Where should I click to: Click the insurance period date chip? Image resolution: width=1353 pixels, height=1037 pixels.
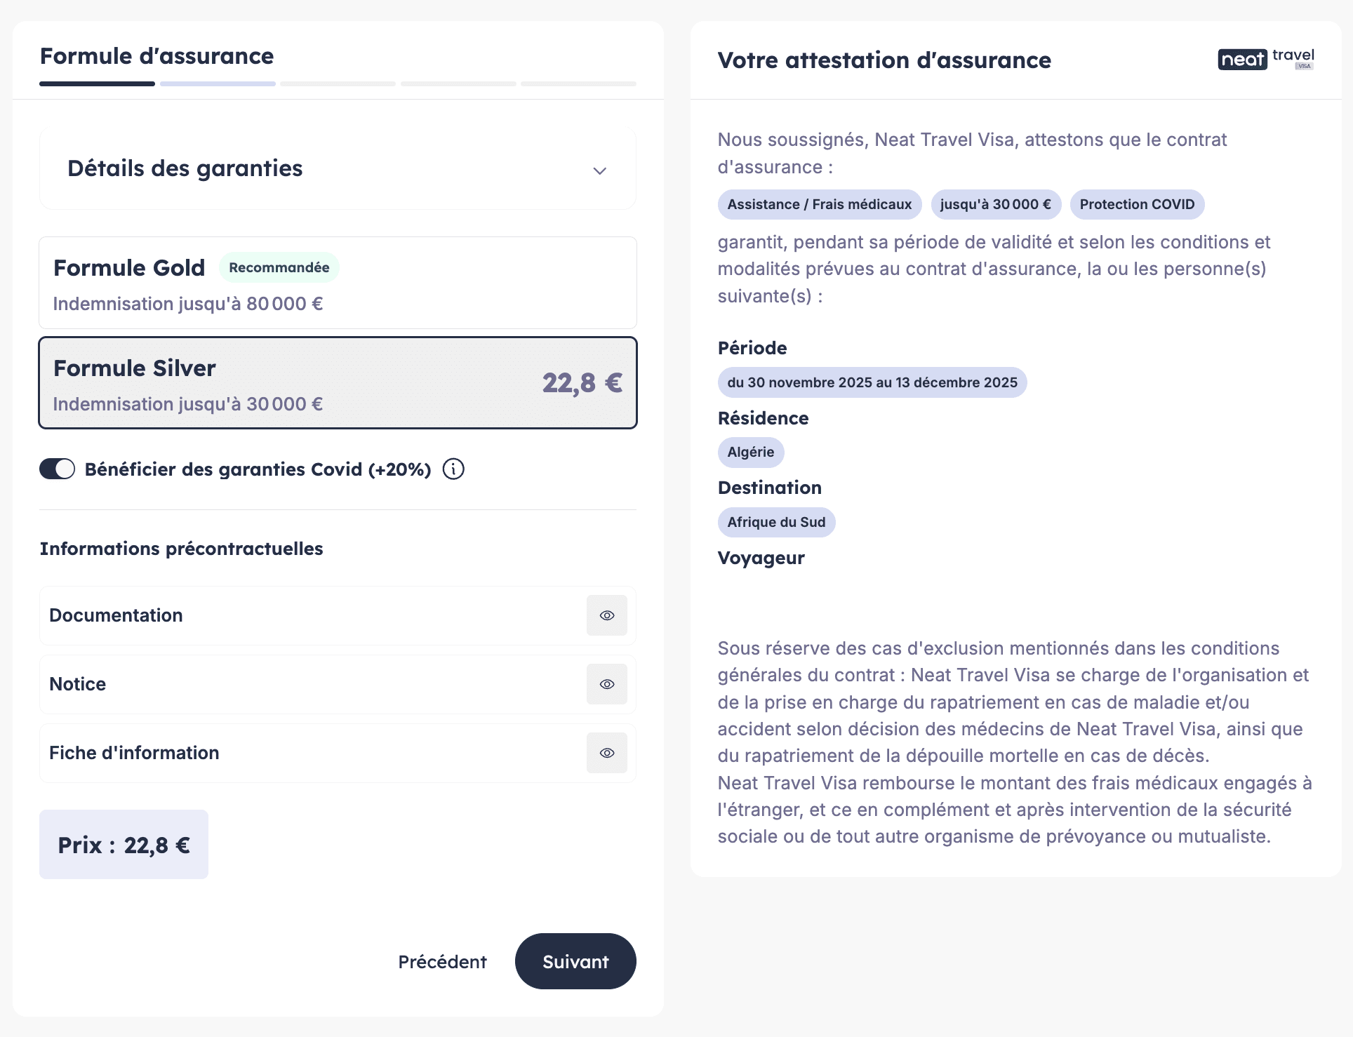tap(872, 382)
